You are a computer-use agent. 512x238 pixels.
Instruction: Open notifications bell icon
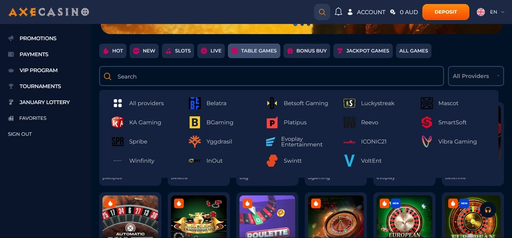338,12
